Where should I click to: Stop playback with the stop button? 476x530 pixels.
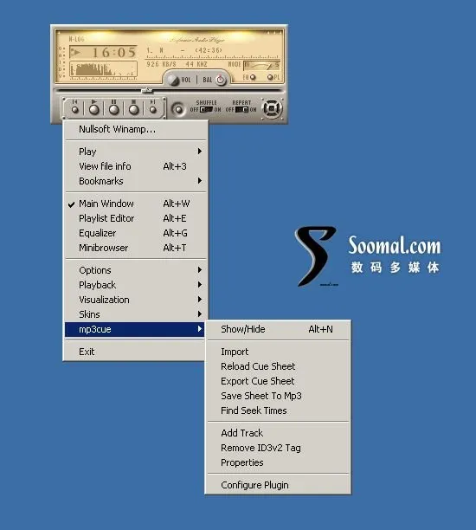pos(134,109)
